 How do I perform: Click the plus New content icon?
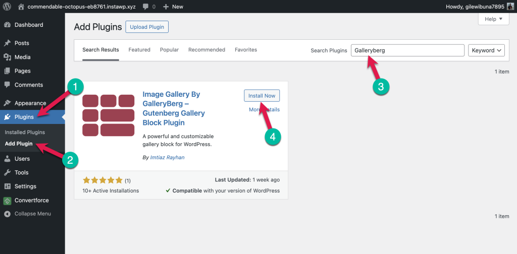tap(166, 7)
